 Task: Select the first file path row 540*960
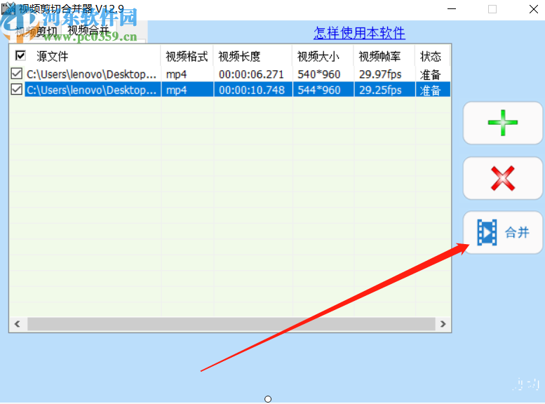(x=91, y=74)
